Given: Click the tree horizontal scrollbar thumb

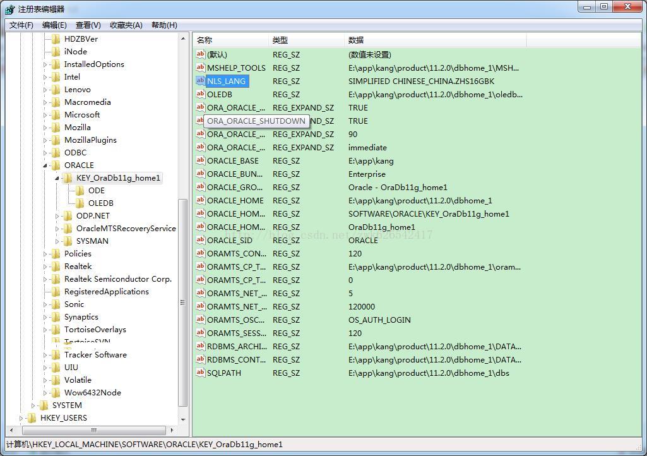Looking at the screenshot, I should (x=94, y=430).
